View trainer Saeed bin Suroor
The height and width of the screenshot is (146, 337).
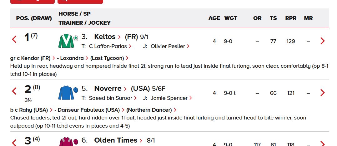pos(111,98)
